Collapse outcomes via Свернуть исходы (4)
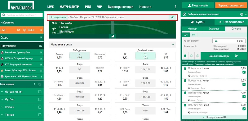The width and height of the screenshot is (248, 121). pyautogui.click(x=214, y=117)
